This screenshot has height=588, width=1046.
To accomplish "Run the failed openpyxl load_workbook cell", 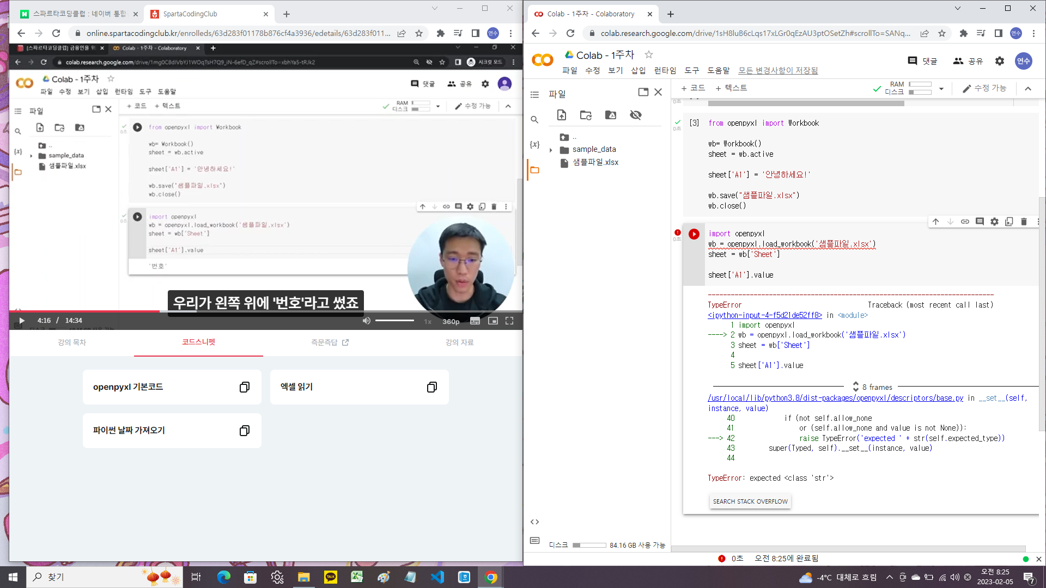I will click(694, 234).
